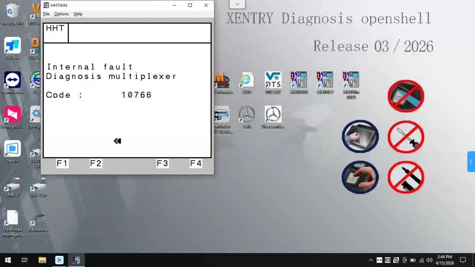Open the volume control in system tray
Image resolution: width=475 pixels, height=267 pixels.
(x=429, y=260)
